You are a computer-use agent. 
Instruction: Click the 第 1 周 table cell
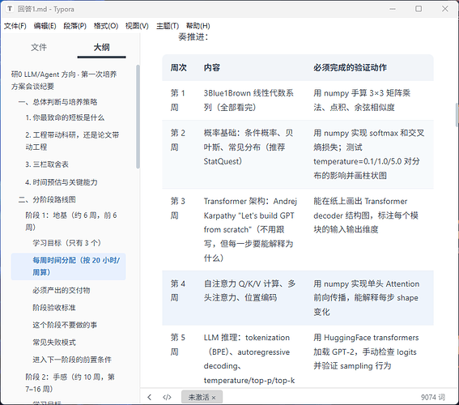pos(178,100)
